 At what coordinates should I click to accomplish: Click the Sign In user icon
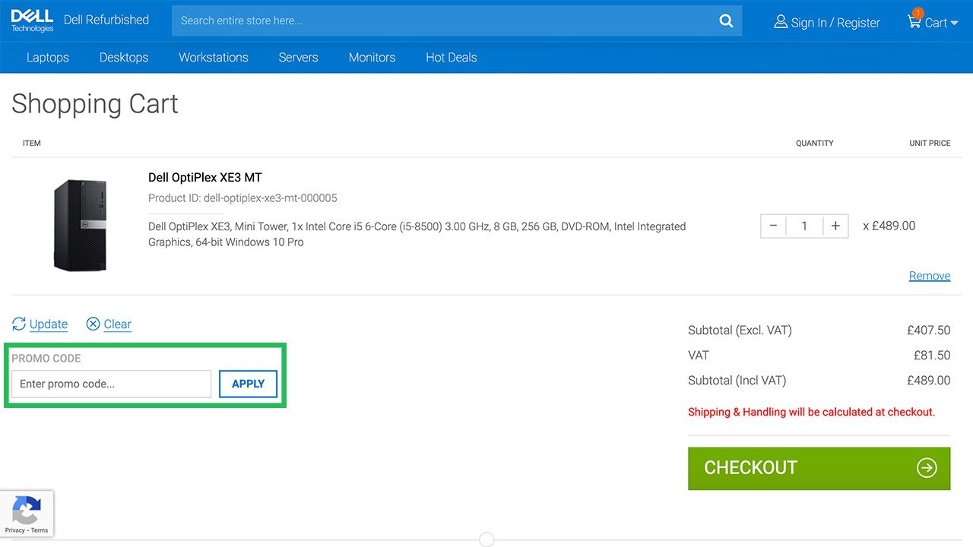pos(781,21)
